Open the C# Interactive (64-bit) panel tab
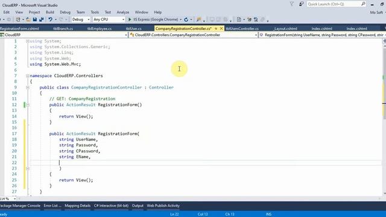Screen dimensions: 386x217 click(111, 206)
